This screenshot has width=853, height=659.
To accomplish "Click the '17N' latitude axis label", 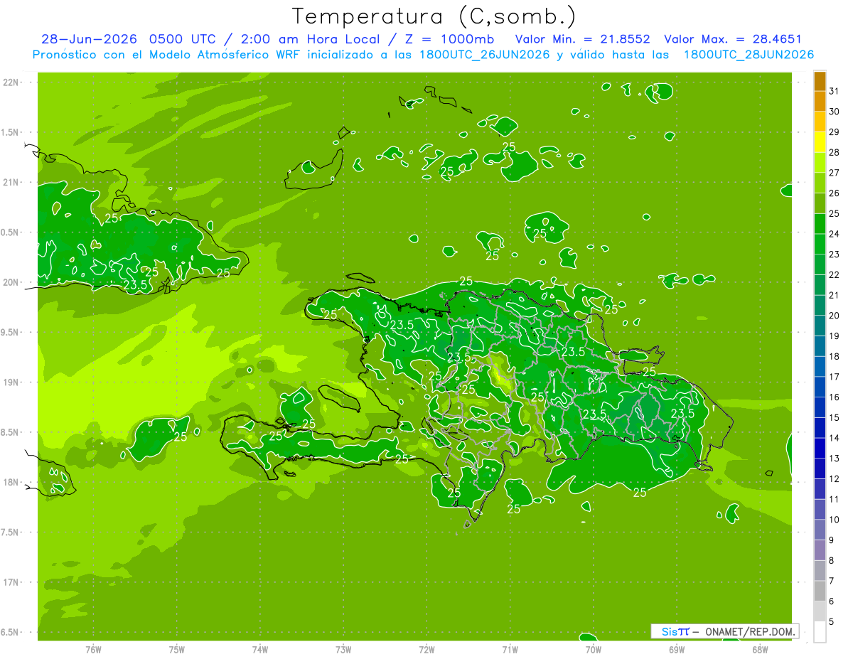I will click(11, 582).
